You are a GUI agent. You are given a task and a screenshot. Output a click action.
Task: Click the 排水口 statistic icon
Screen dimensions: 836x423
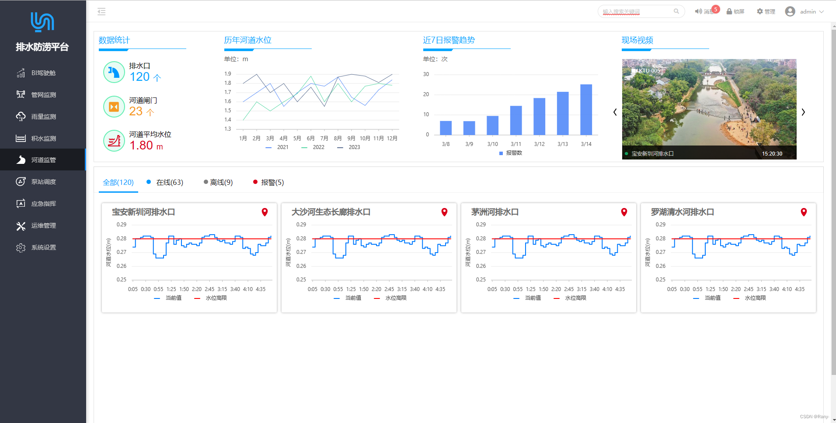tap(114, 72)
